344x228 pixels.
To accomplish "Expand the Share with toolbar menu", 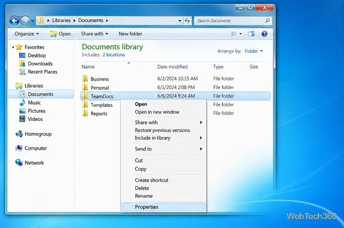I will pos(95,34).
